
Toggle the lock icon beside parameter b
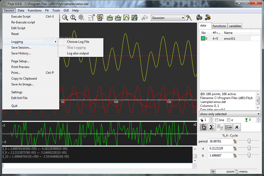tap(235, 156)
